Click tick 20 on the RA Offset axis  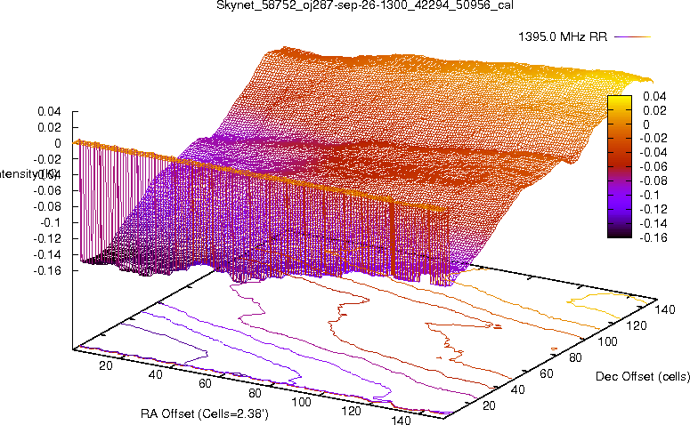pyautogui.click(x=106, y=365)
